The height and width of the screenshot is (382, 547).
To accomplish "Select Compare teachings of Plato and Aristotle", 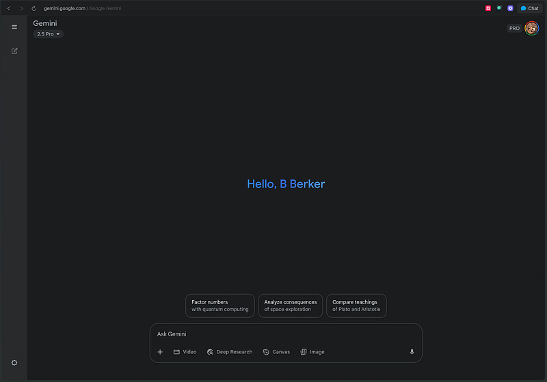I will [x=356, y=306].
